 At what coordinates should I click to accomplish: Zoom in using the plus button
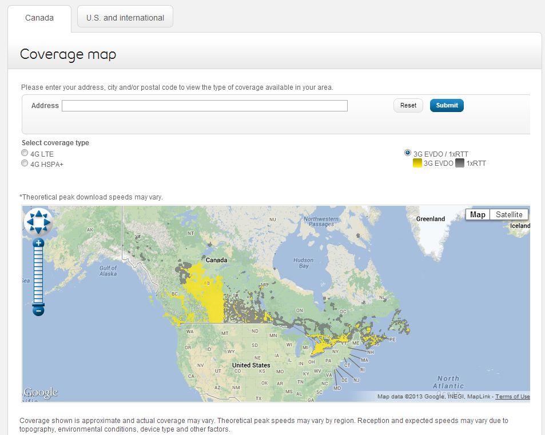click(39, 243)
